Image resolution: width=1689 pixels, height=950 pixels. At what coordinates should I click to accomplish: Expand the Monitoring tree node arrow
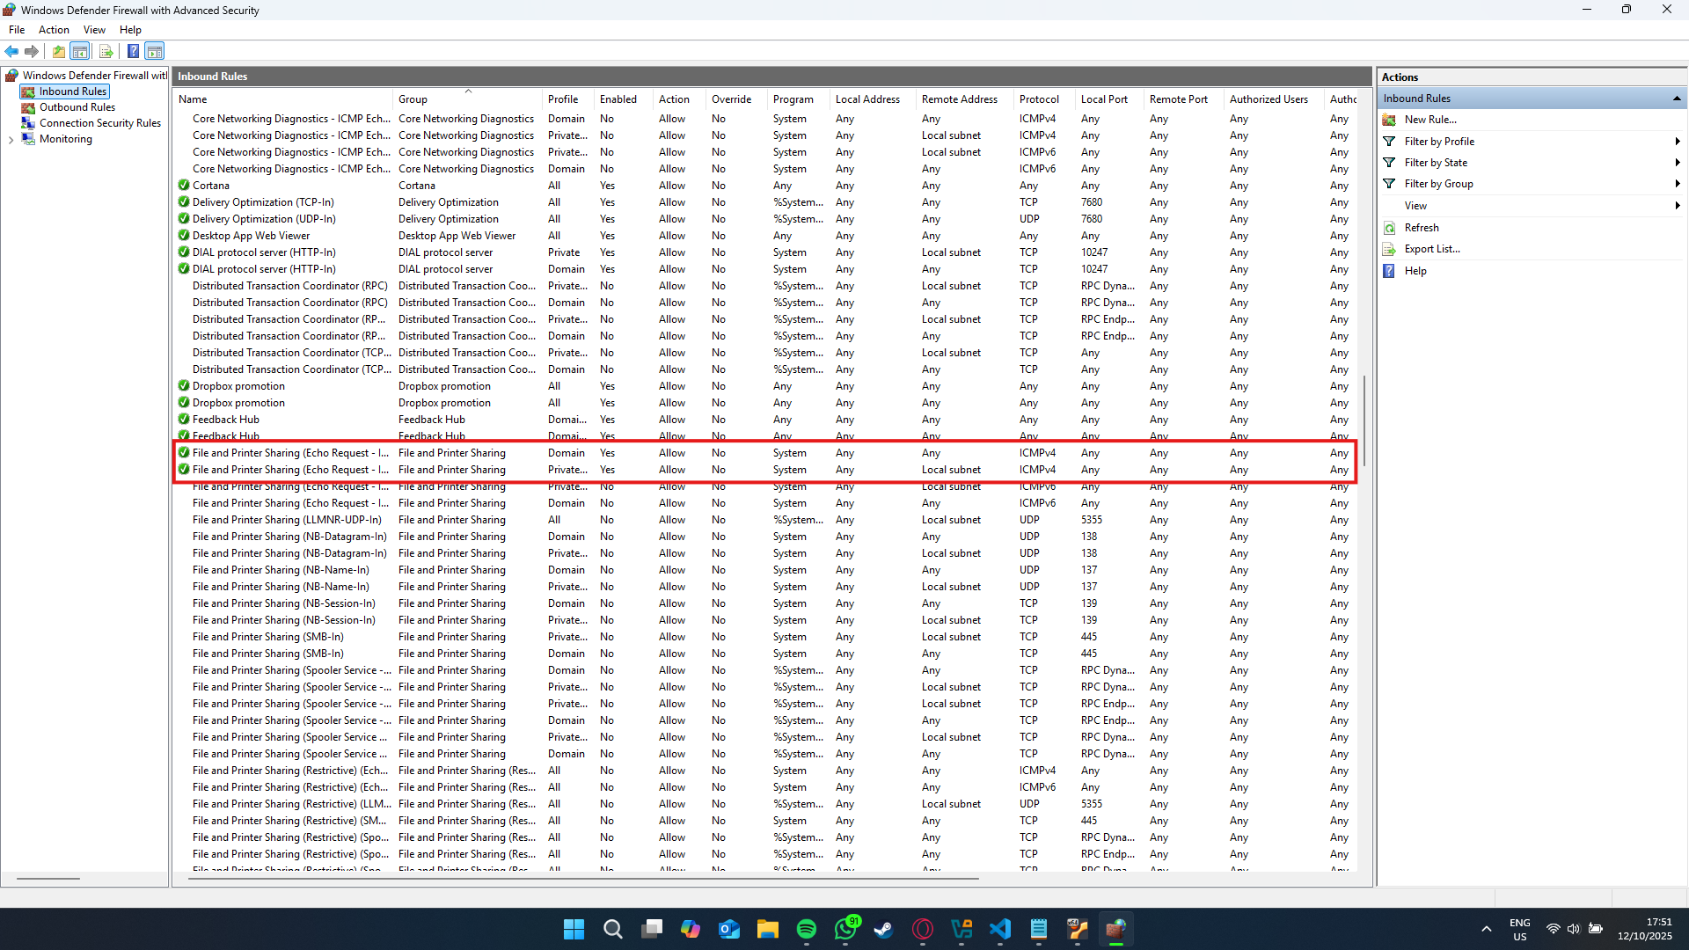tap(11, 140)
